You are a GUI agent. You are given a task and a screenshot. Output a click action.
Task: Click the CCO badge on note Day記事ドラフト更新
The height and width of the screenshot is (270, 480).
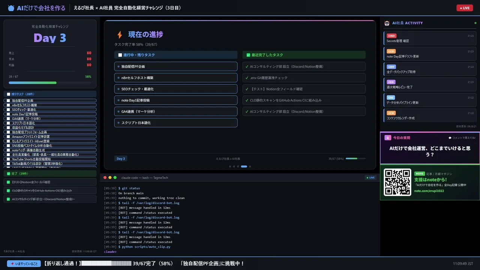point(391,51)
